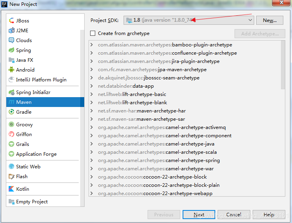Choose Gradle project type
This screenshot has height=223, width=292.
[x=43, y=112]
